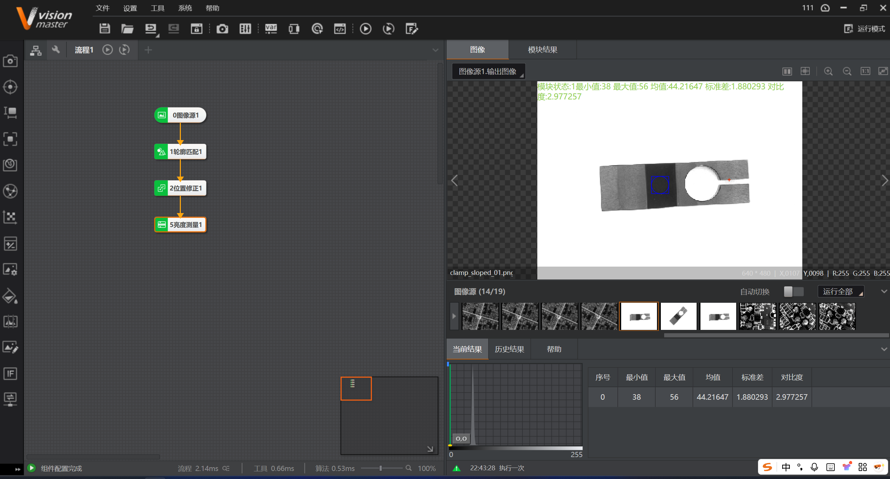Open the 历史结果 tab
Image resolution: width=890 pixels, height=479 pixels.
pyautogui.click(x=509, y=349)
